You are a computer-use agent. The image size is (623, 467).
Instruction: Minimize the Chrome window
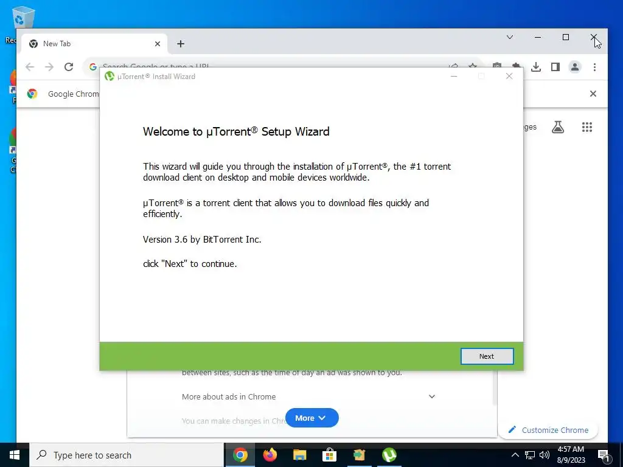tap(538, 37)
